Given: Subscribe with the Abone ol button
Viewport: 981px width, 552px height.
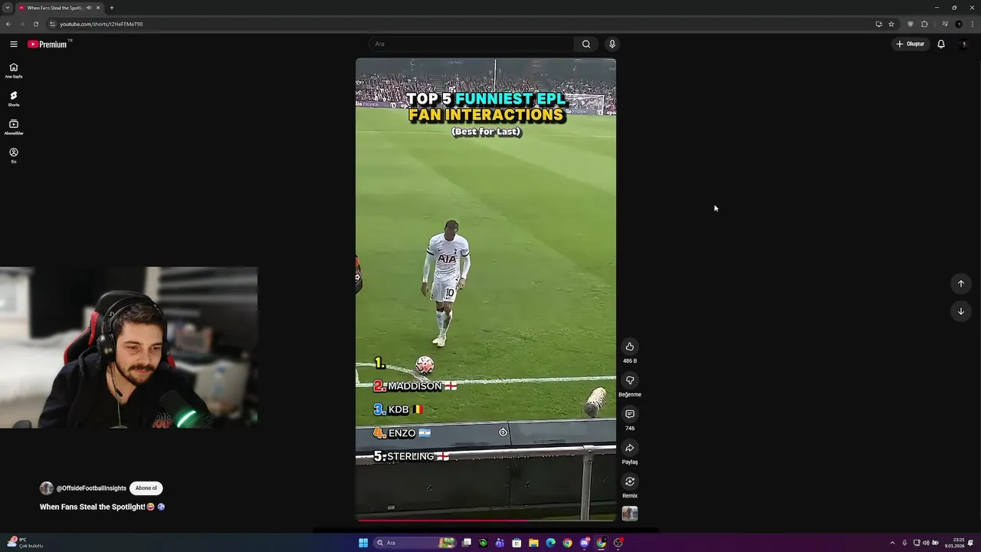Looking at the screenshot, I should [x=146, y=488].
